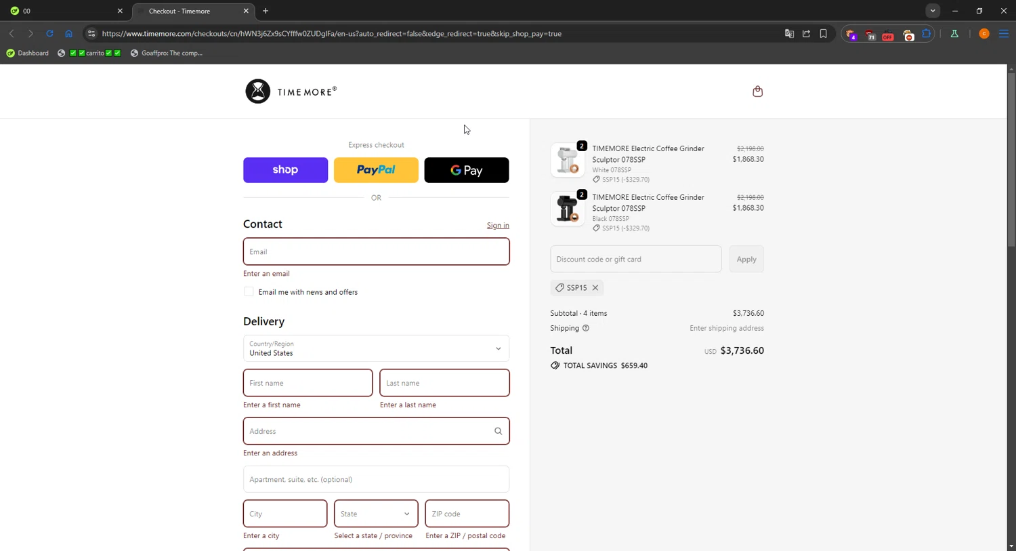Open extension with red stop badge
This screenshot has width=1016, height=551.
[x=908, y=34]
